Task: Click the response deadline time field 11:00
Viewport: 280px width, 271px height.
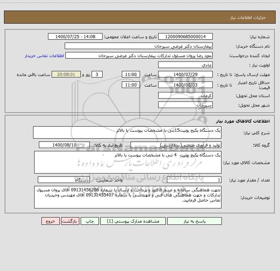Action: click(x=131, y=74)
